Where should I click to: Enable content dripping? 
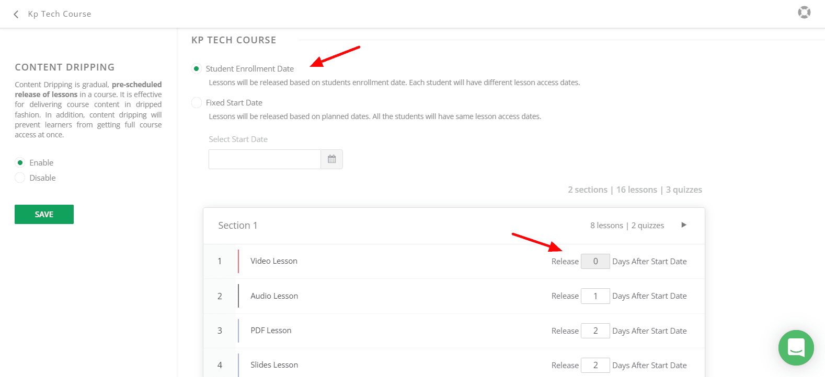tap(20, 163)
